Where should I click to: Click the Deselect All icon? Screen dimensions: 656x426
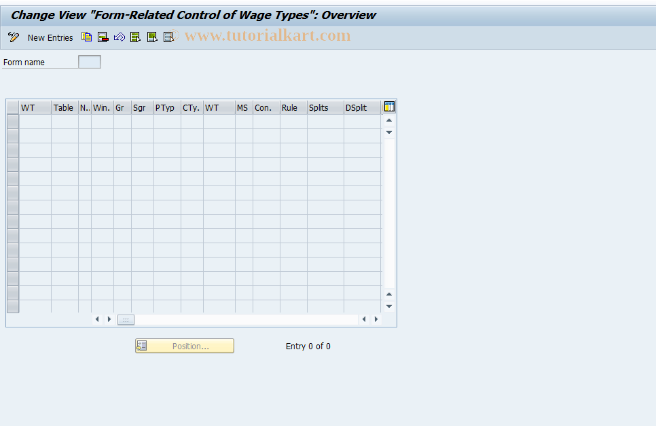(x=168, y=37)
